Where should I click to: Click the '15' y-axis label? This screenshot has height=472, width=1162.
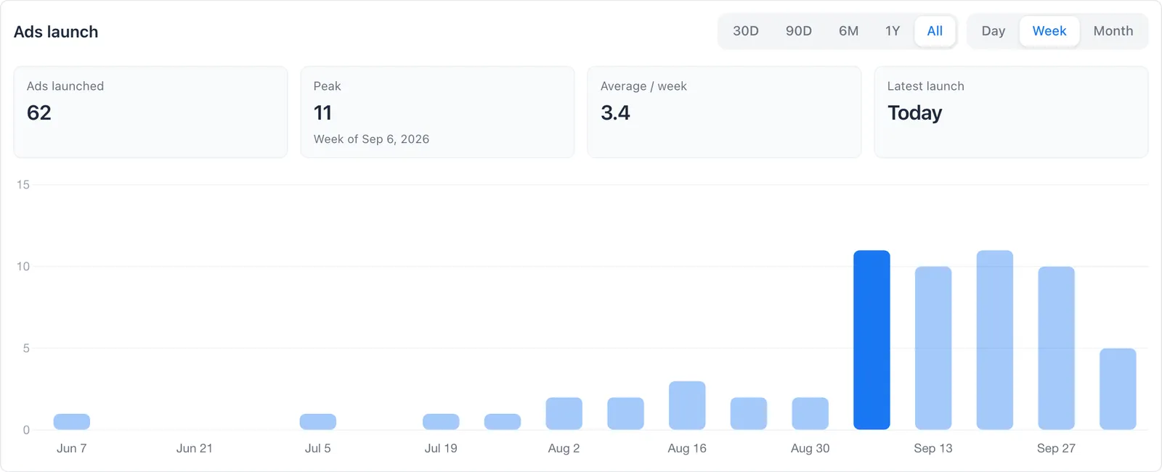click(23, 185)
